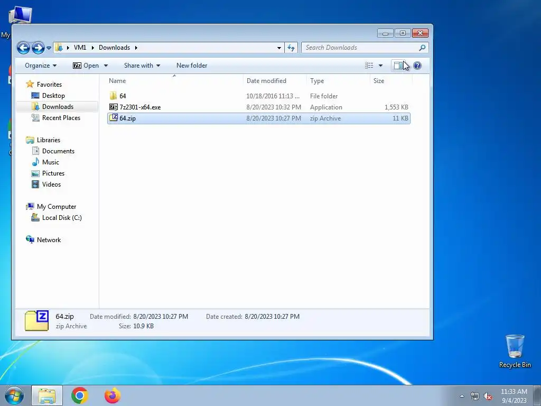
Task: Open 64.zip with the Open button
Action: [x=86, y=66]
